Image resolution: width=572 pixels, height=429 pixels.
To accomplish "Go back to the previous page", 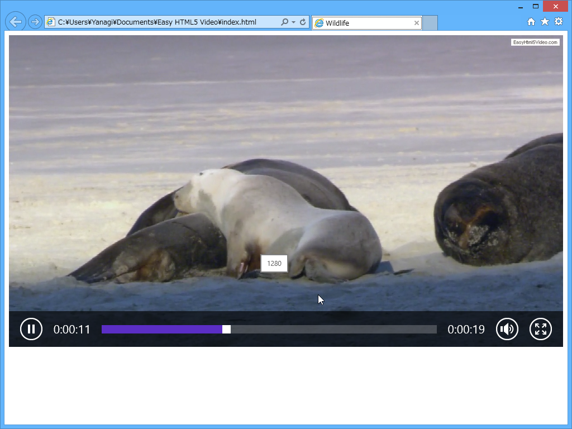I will pos(16,22).
